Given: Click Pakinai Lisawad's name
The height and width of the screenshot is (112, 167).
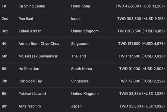Looking at the screenshot, I should [32, 94].
